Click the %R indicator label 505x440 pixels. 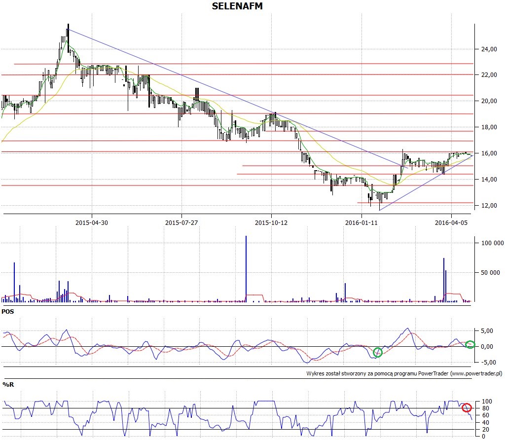coord(8,385)
